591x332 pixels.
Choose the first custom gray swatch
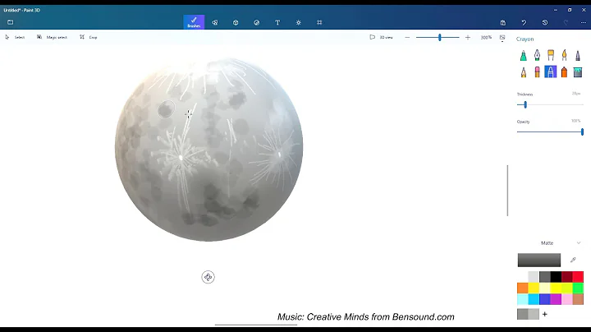tap(522, 314)
